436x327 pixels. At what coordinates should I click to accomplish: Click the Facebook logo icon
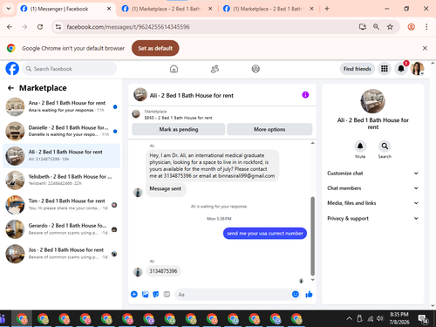12,69
